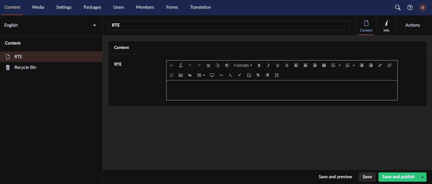Insert a horizontal rule
Viewport: 432px width, 184px height.
pos(221,75)
